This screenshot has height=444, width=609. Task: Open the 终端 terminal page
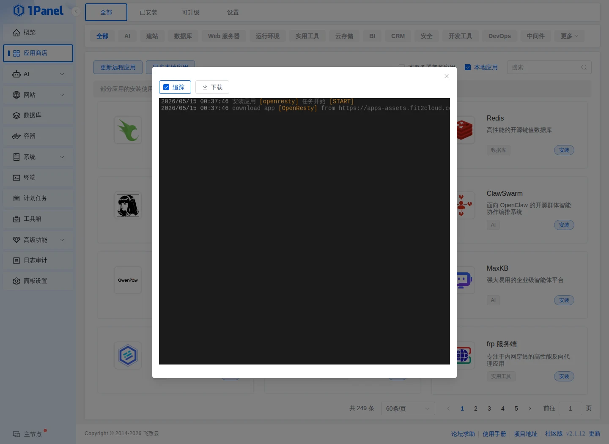[x=38, y=178]
